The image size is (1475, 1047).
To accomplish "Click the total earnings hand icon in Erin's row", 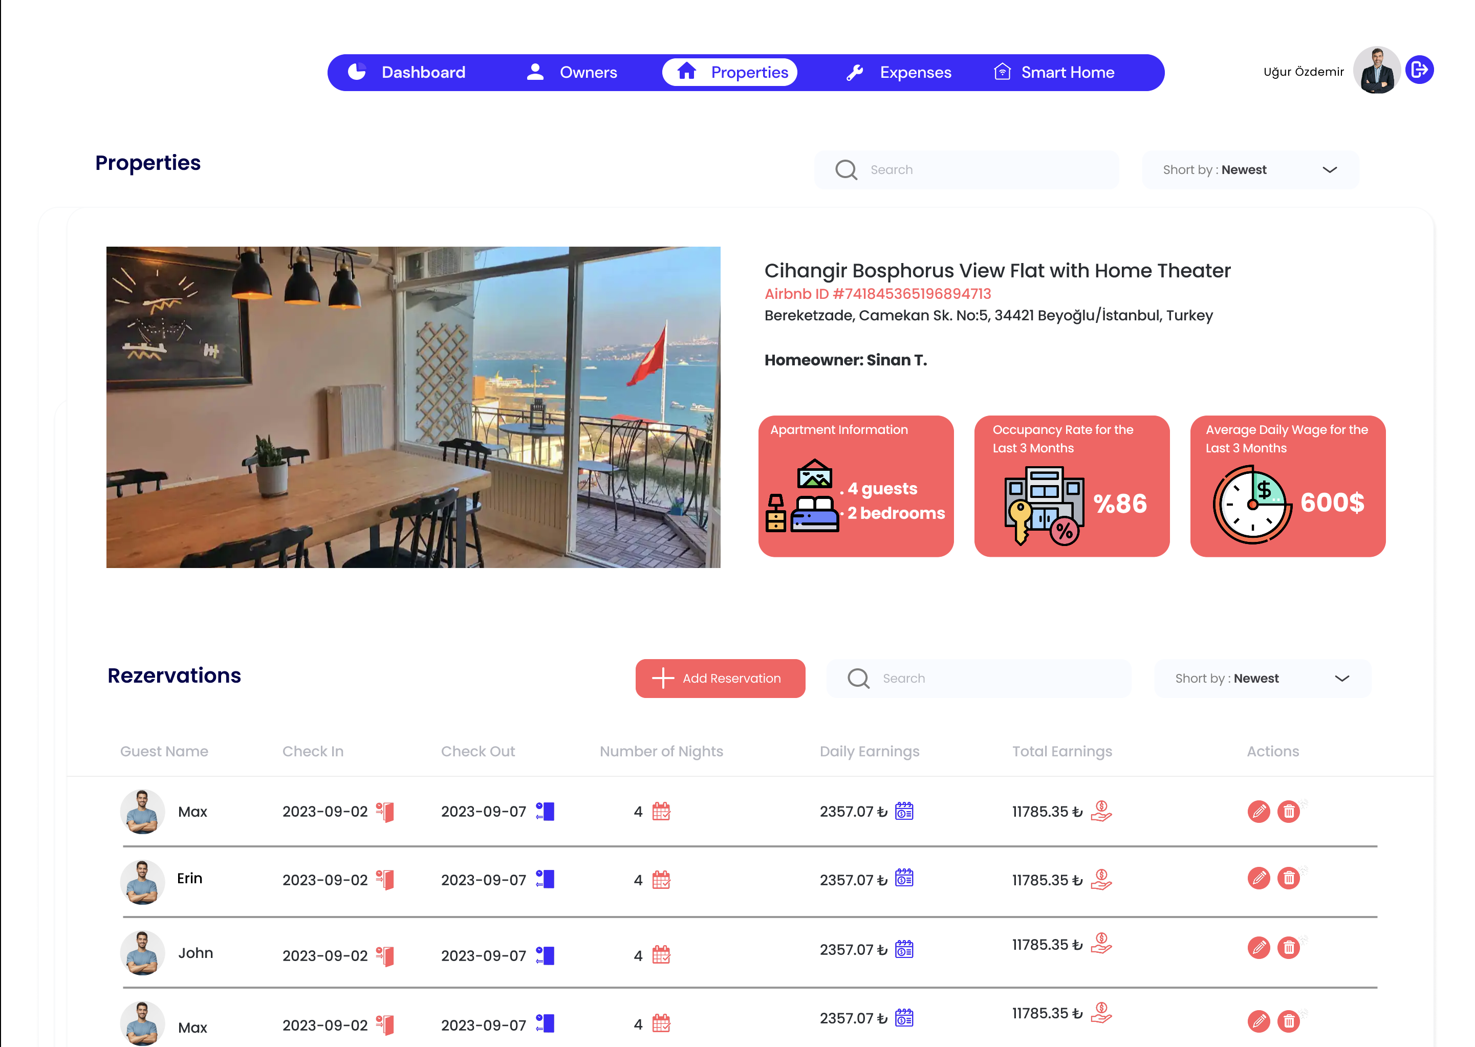I will 1101,879.
